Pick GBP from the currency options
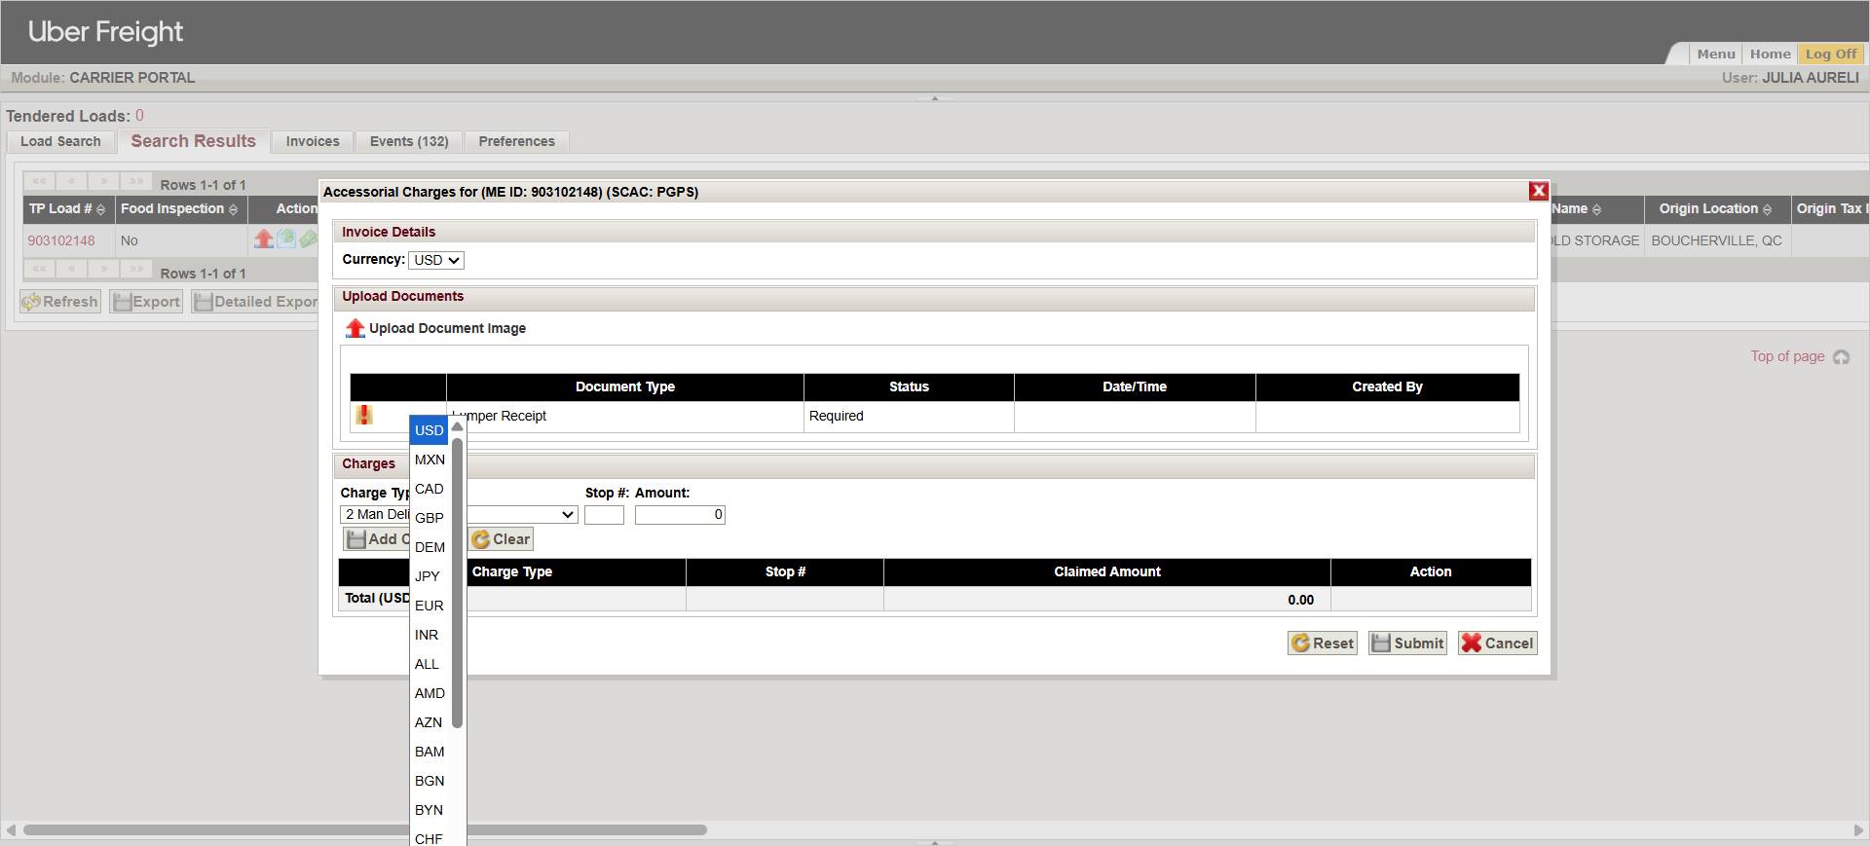The height and width of the screenshot is (846, 1870). tap(429, 518)
